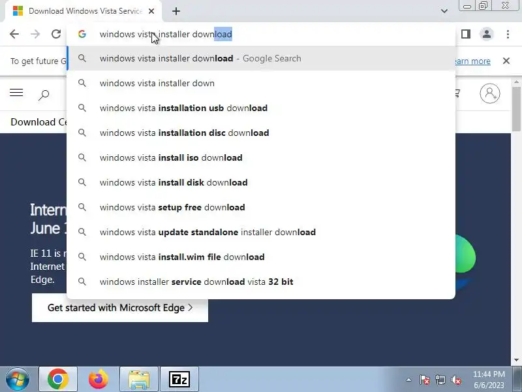Close the Download Windows Vista Service tab
522x392 pixels.
[151, 11]
